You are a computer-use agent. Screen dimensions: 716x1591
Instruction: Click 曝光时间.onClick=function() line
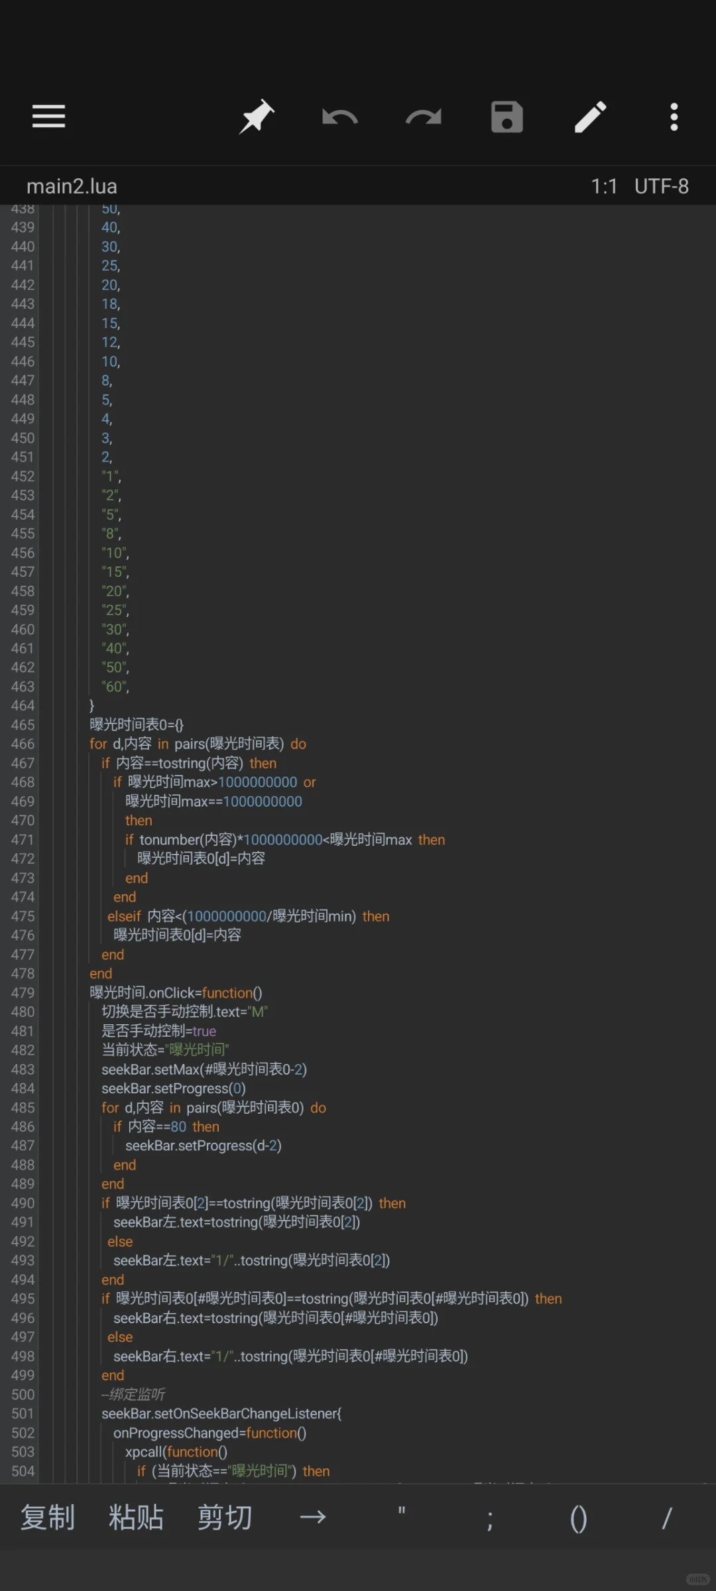(x=176, y=992)
